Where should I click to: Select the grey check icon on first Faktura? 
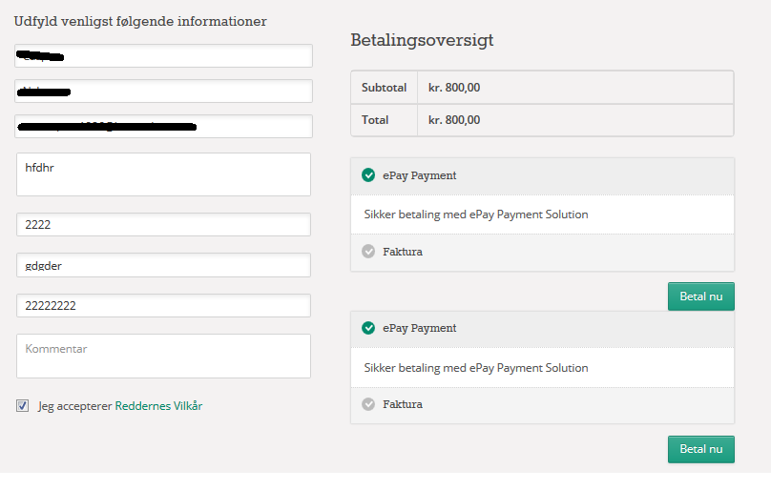368,252
